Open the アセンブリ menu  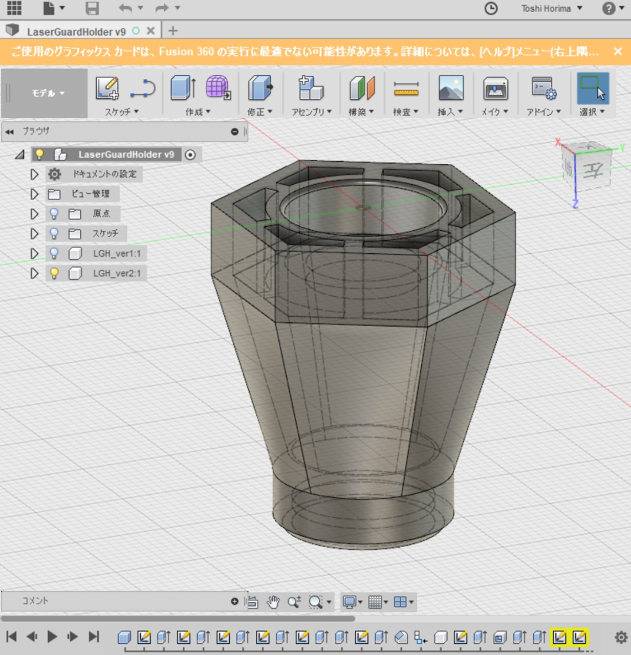311,112
